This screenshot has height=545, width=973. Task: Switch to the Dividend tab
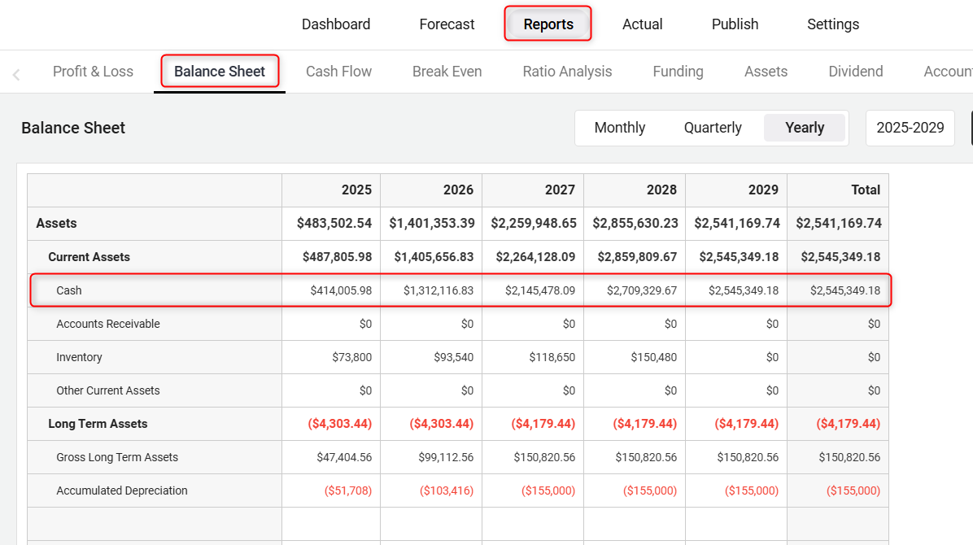pyautogui.click(x=855, y=72)
